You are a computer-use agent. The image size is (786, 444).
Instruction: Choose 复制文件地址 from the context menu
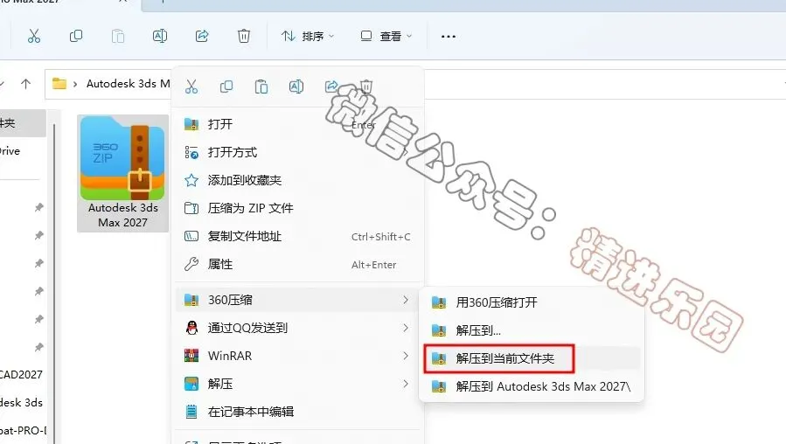pos(298,236)
